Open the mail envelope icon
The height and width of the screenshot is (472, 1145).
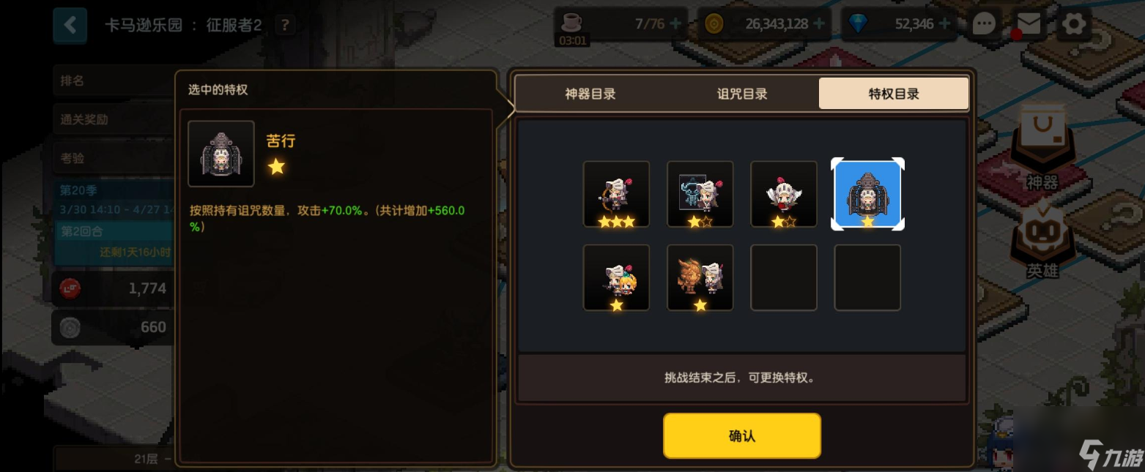click(1029, 24)
